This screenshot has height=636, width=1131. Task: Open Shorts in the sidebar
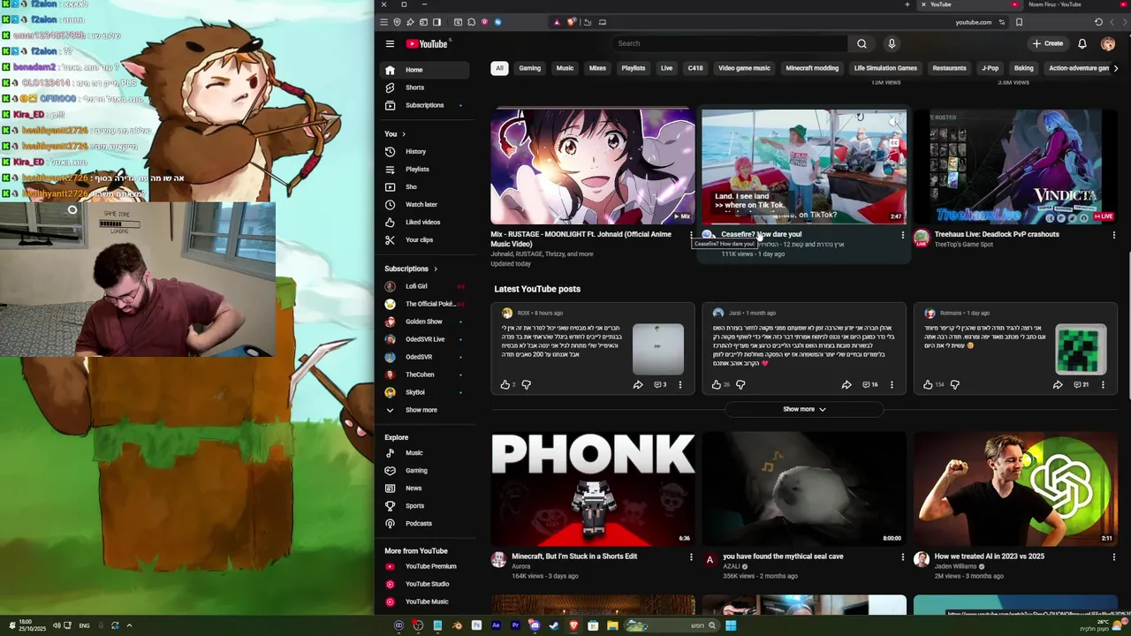click(x=425, y=87)
